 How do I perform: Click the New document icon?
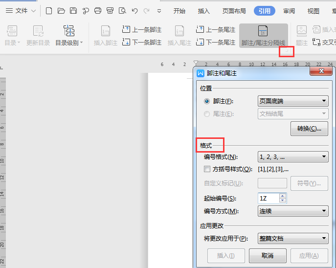point(49,10)
